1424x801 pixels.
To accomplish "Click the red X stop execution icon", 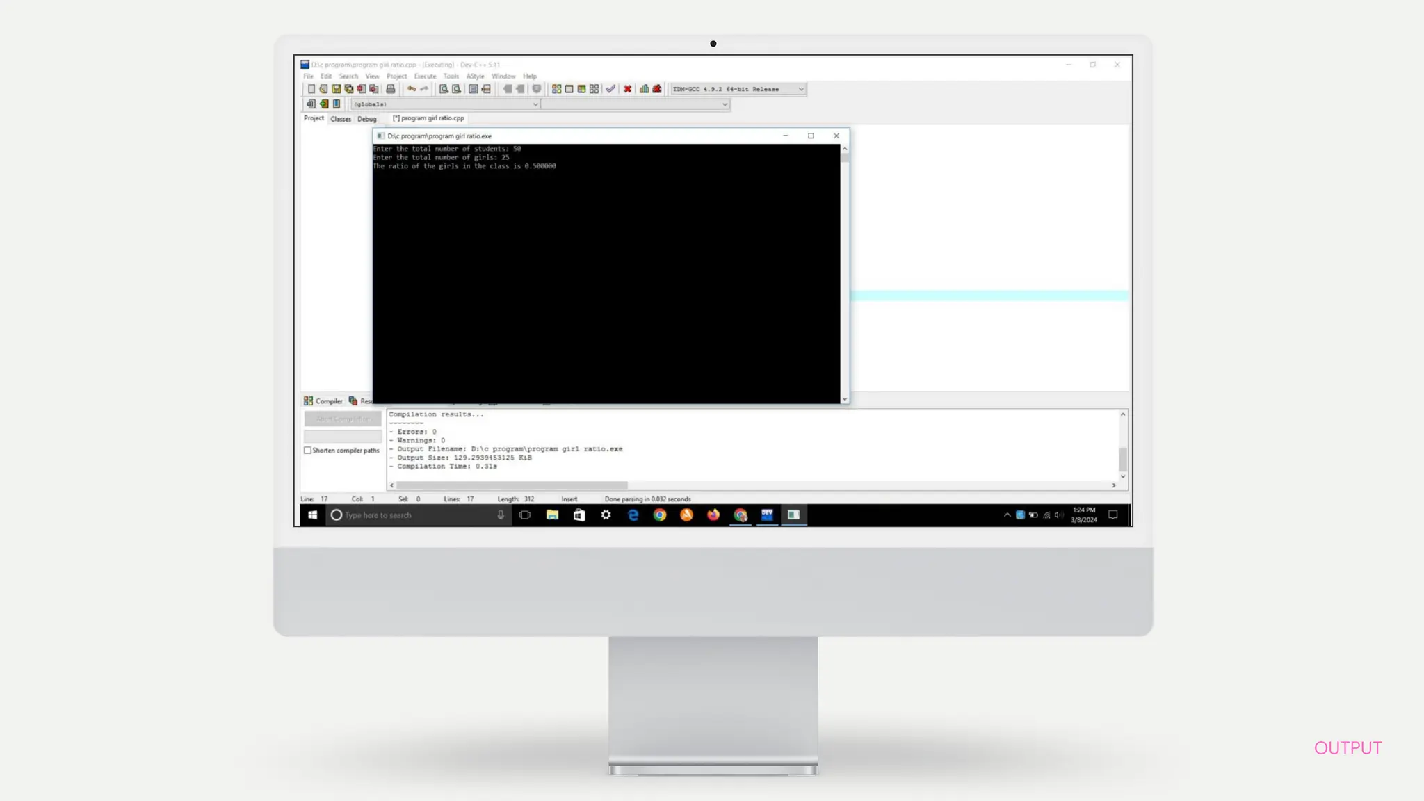I will point(627,89).
